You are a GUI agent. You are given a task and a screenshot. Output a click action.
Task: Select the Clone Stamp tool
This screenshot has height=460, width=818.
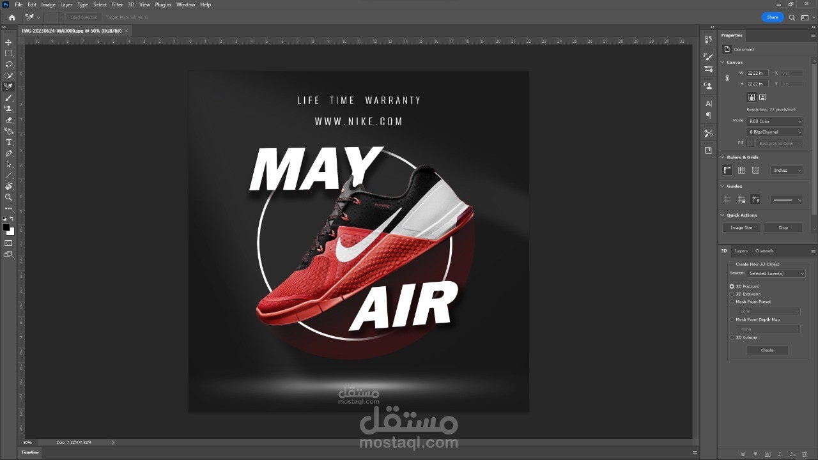click(8, 109)
